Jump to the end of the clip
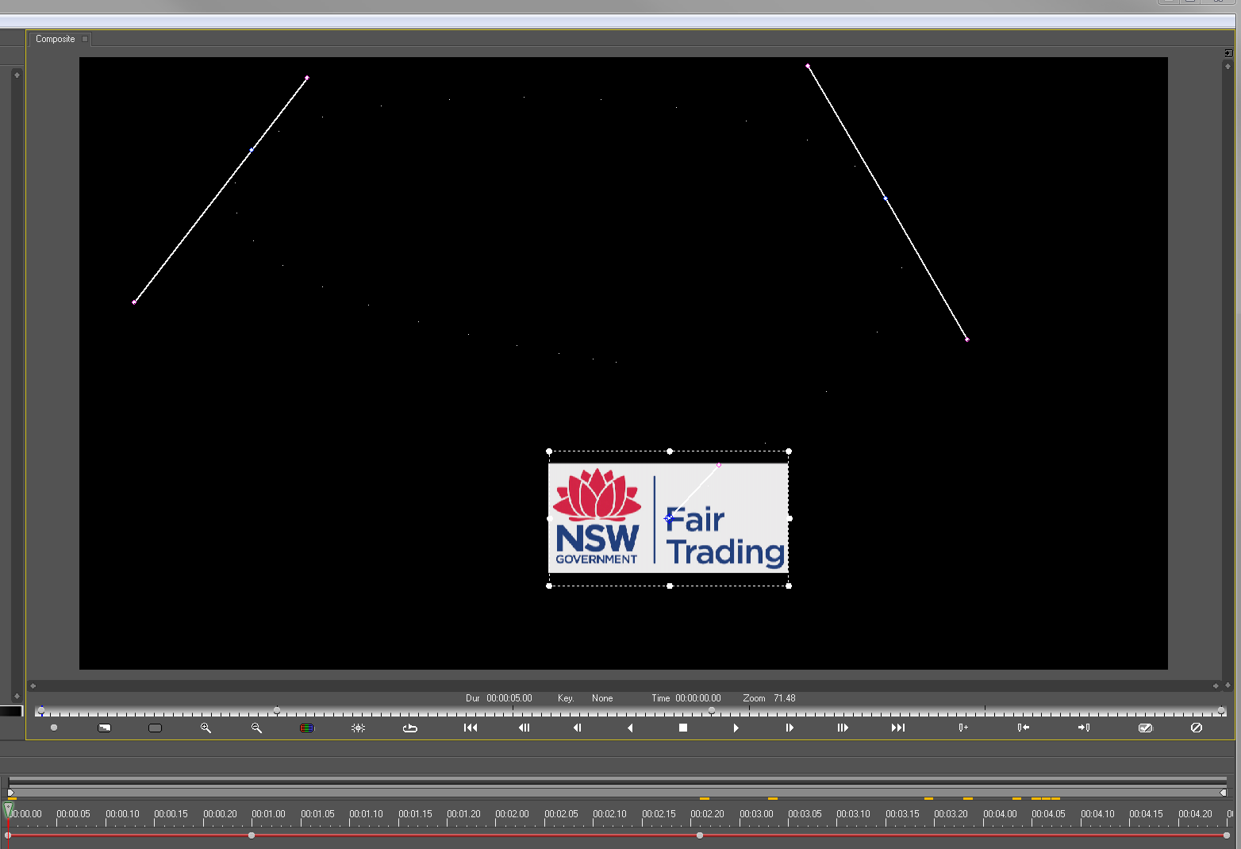The image size is (1241, 849). pos(897,728)
